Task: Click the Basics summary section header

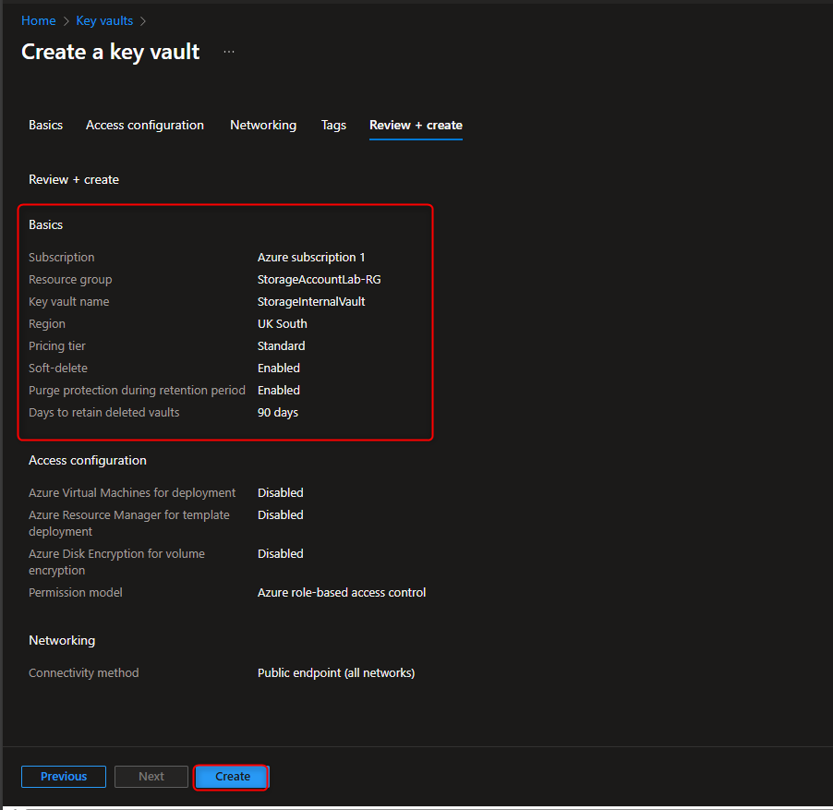Action: [45, 224]
